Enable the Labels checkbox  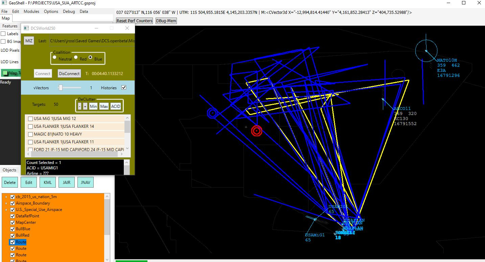pyautogui.click(x=3, y=34)
